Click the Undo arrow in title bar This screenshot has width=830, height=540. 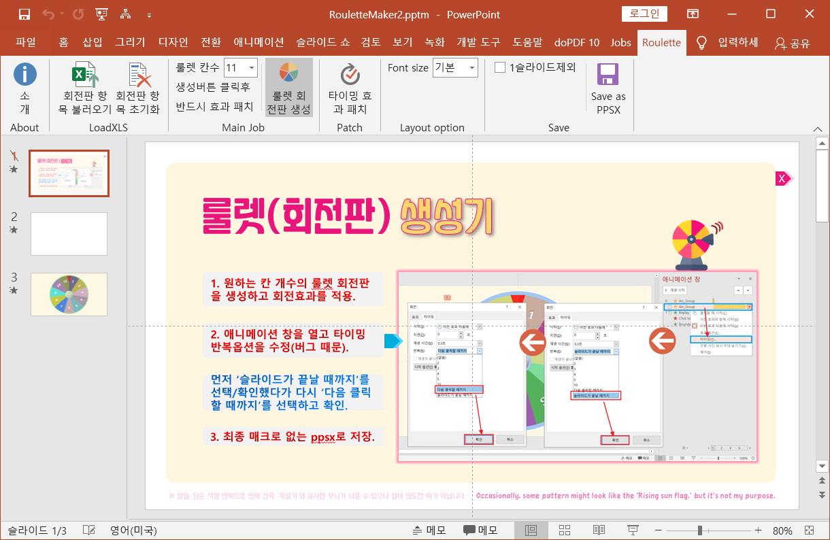click(x=48, y=14)
